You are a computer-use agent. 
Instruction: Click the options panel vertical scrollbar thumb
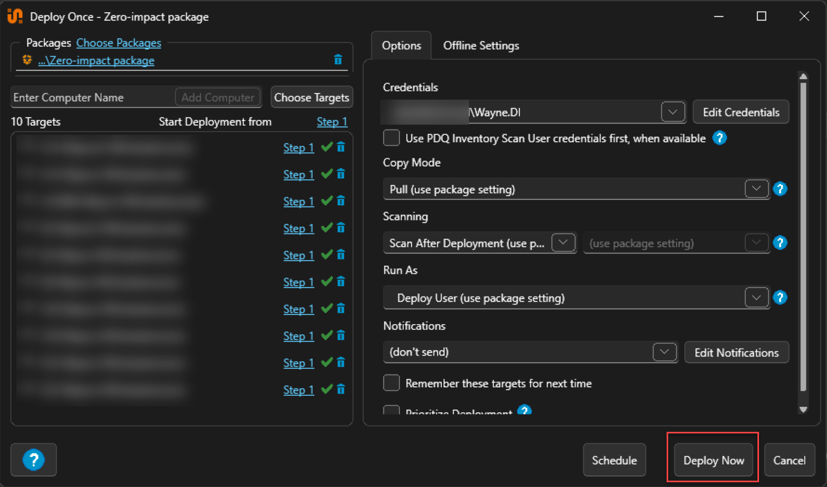point(803,237)
